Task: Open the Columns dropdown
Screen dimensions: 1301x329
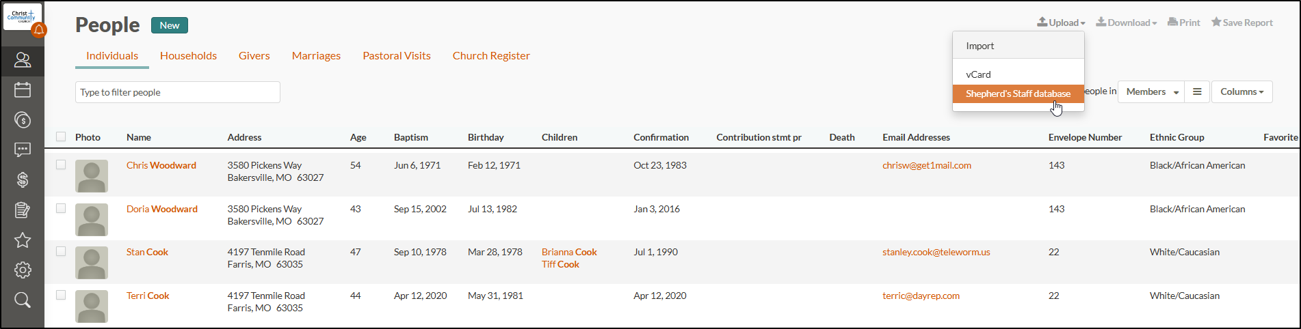Action: point(1241,91)
